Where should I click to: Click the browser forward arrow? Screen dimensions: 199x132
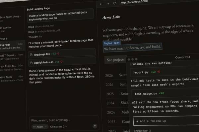pos(108,3)
